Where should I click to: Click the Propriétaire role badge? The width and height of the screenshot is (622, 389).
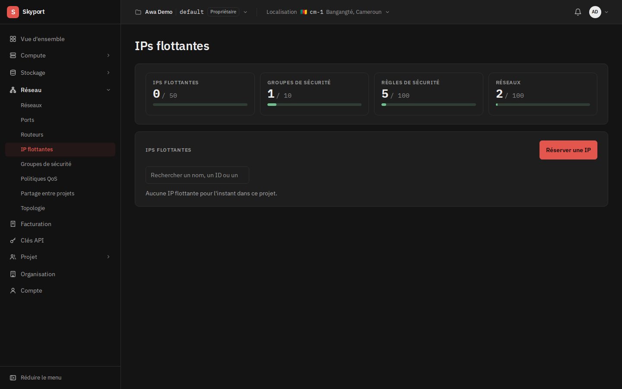point(223,12)
